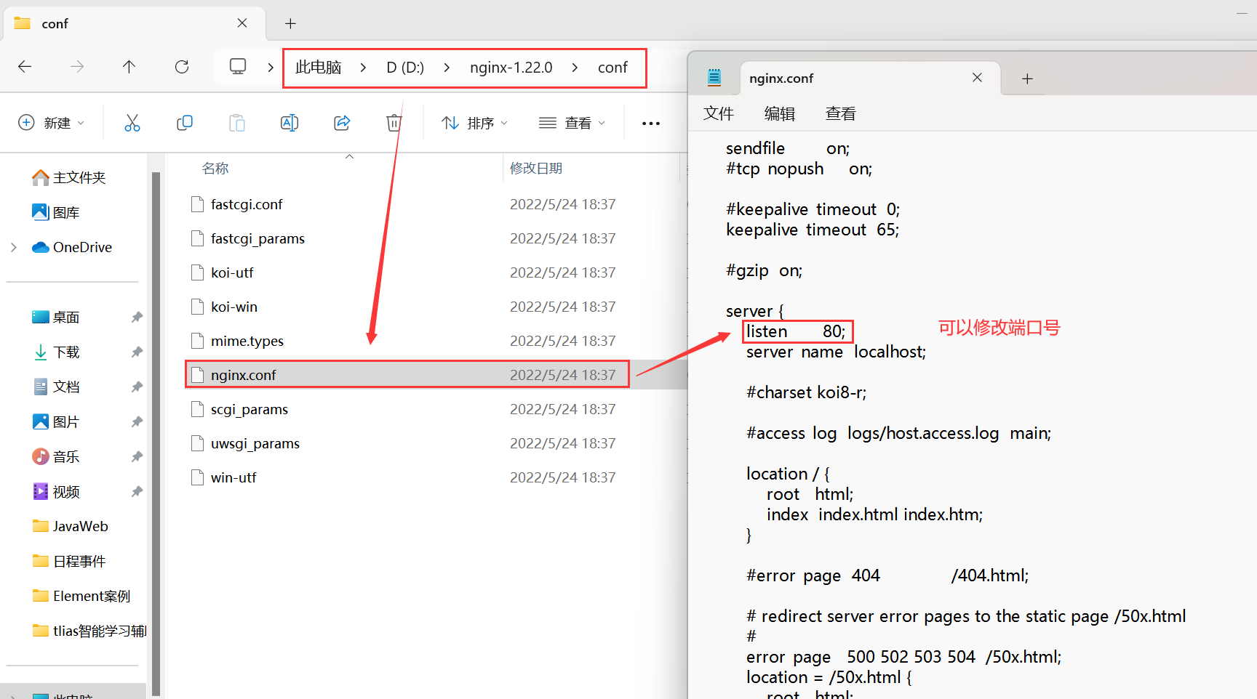Click the Notepad app icon
Screen dimensions: 1257x699
714,78
